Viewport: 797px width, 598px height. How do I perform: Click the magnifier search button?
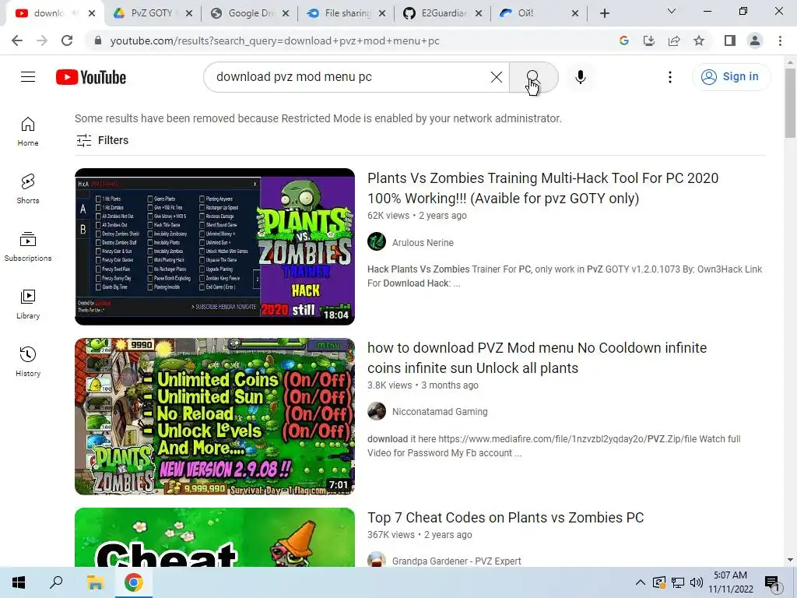pyautogui.click(x=533, y=77)
